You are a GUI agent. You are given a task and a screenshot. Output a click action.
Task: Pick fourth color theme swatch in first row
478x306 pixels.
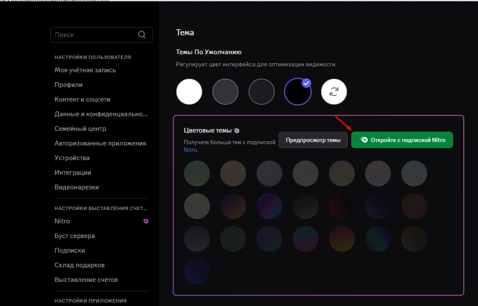306,173
